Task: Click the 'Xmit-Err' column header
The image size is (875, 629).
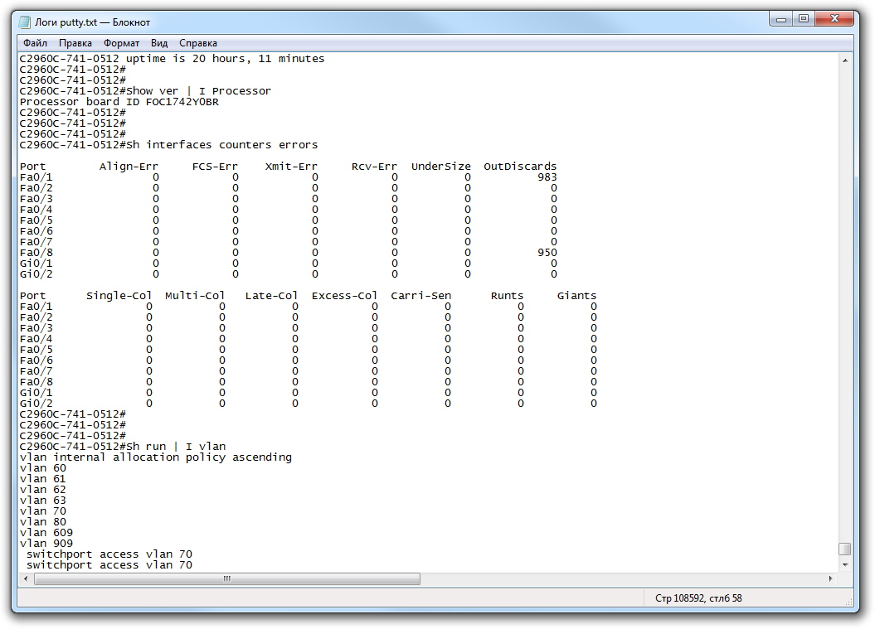Action: point(291,167)
